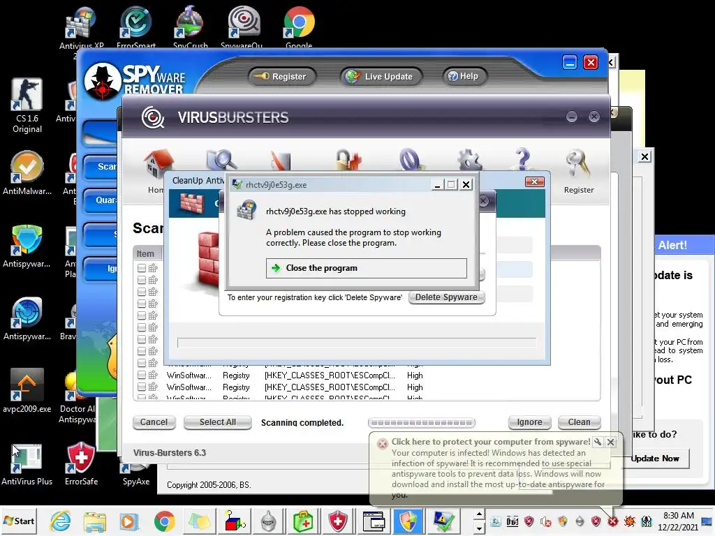Screen dimensions: 715x536
Task: Click Close the program in the crash dialog
Action: point(366,268)
